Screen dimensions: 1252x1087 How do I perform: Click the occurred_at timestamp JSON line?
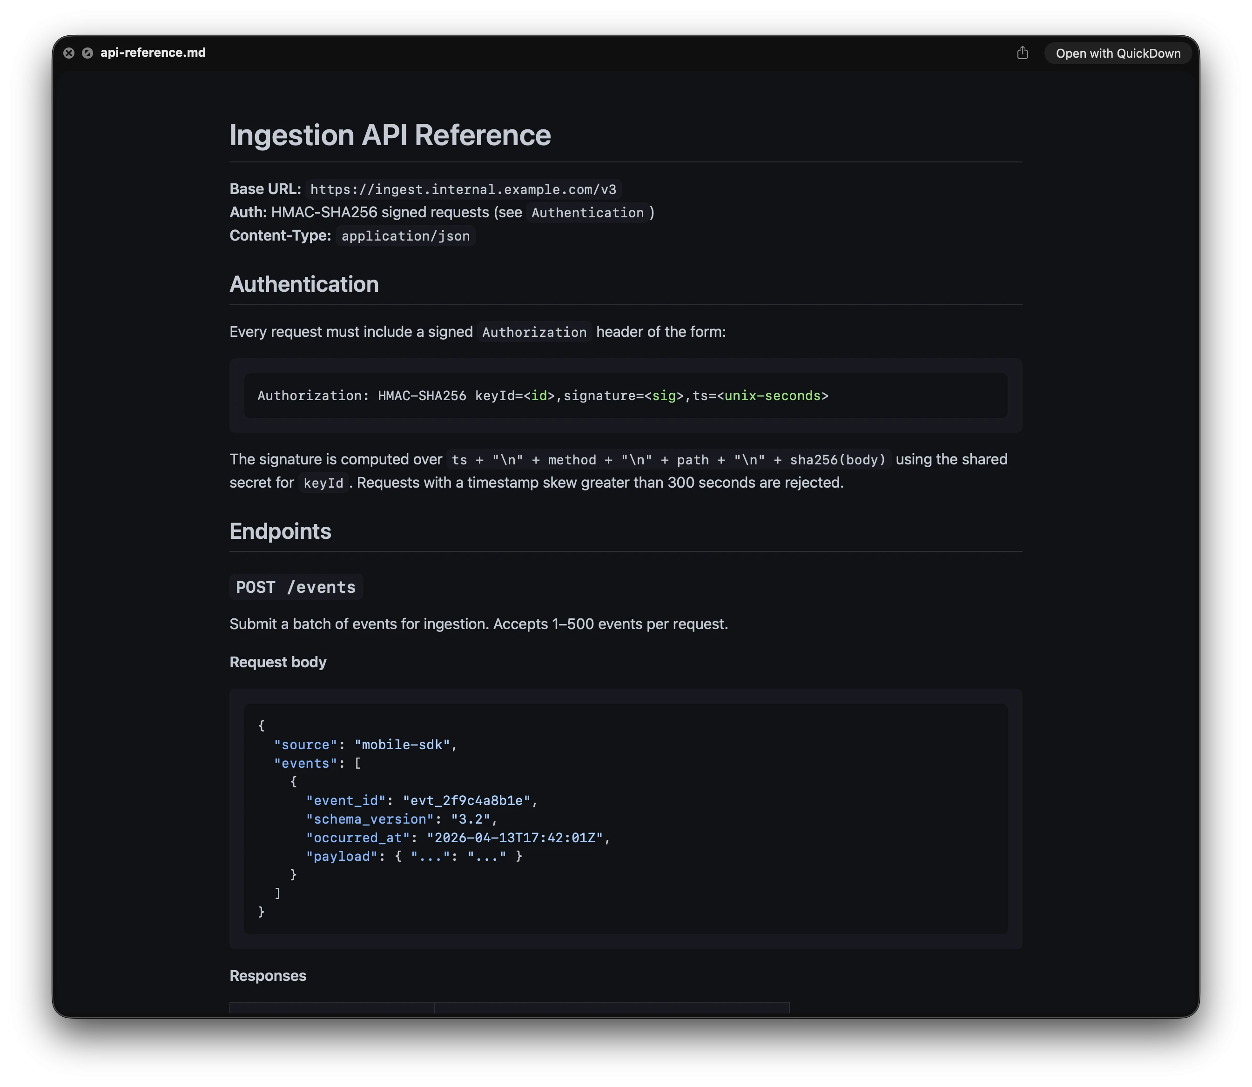point(458,838)
